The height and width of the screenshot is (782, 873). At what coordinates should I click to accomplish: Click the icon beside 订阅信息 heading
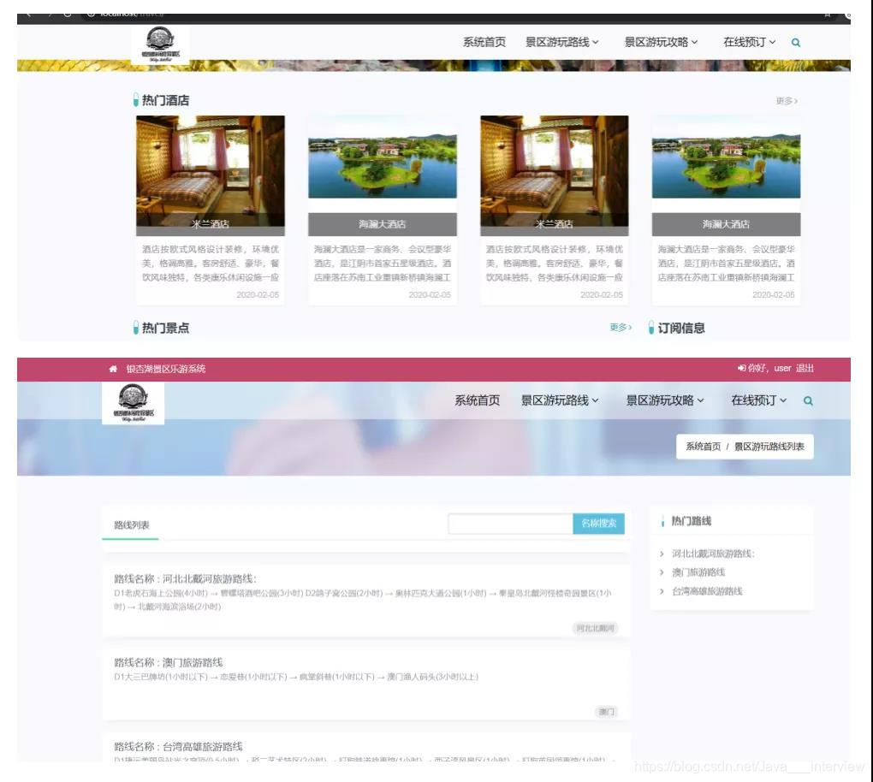[652, 328]
